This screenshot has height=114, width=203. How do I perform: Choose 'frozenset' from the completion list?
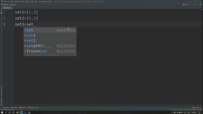coord(50,51)
